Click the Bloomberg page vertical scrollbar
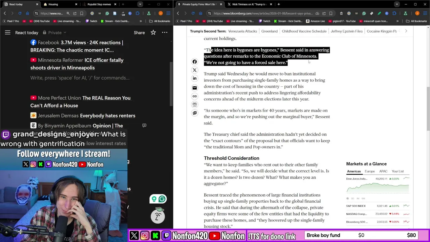The width and height of the screenshot is (430, 242). point(428,109)
